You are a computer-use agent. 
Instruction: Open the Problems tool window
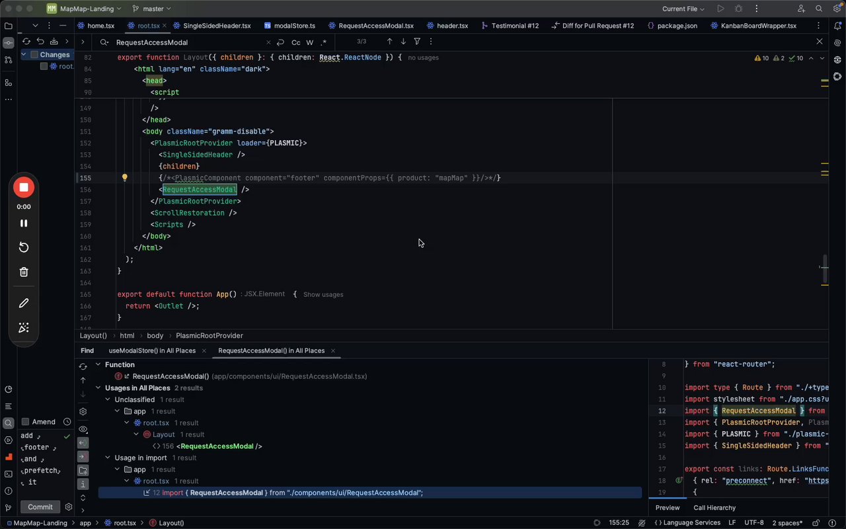click(x=9, y=491)
